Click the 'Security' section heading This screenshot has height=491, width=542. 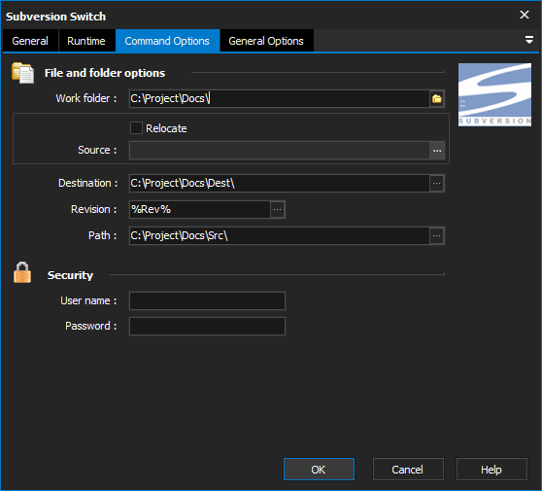(x=70, y=275)
